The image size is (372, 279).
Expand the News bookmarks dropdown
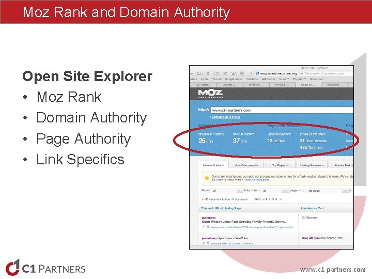(284, 79)
